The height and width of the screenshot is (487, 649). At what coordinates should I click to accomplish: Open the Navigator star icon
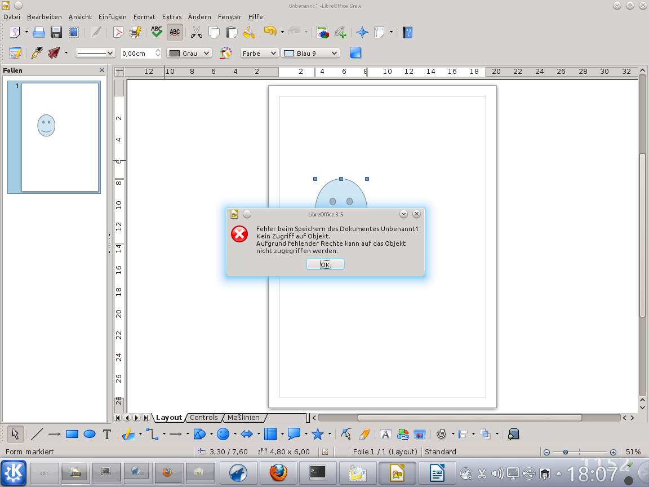click(362, 32)
